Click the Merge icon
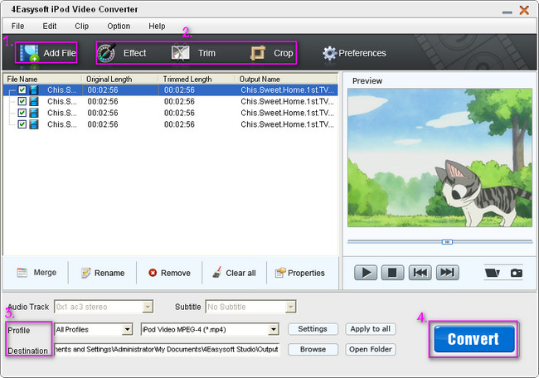The width and height of the screenshot is (539, 378). click(22, 273)
